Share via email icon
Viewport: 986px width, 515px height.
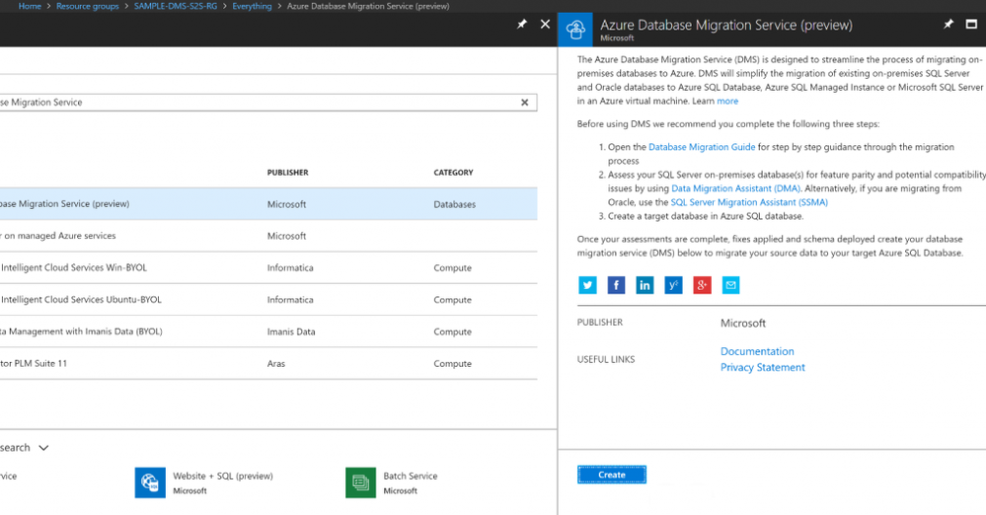pos(730,285)
